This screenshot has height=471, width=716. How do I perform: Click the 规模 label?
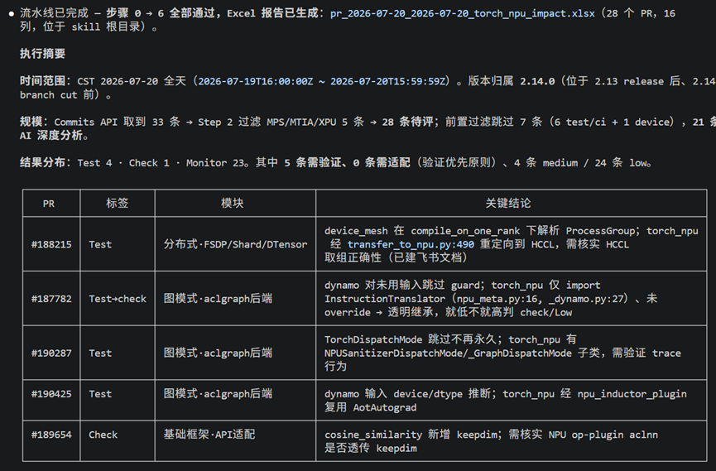(31, 122)
